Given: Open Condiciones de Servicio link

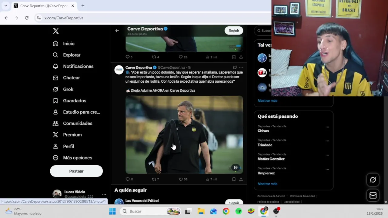Looking at the screenshot, I should coord(271,196).
